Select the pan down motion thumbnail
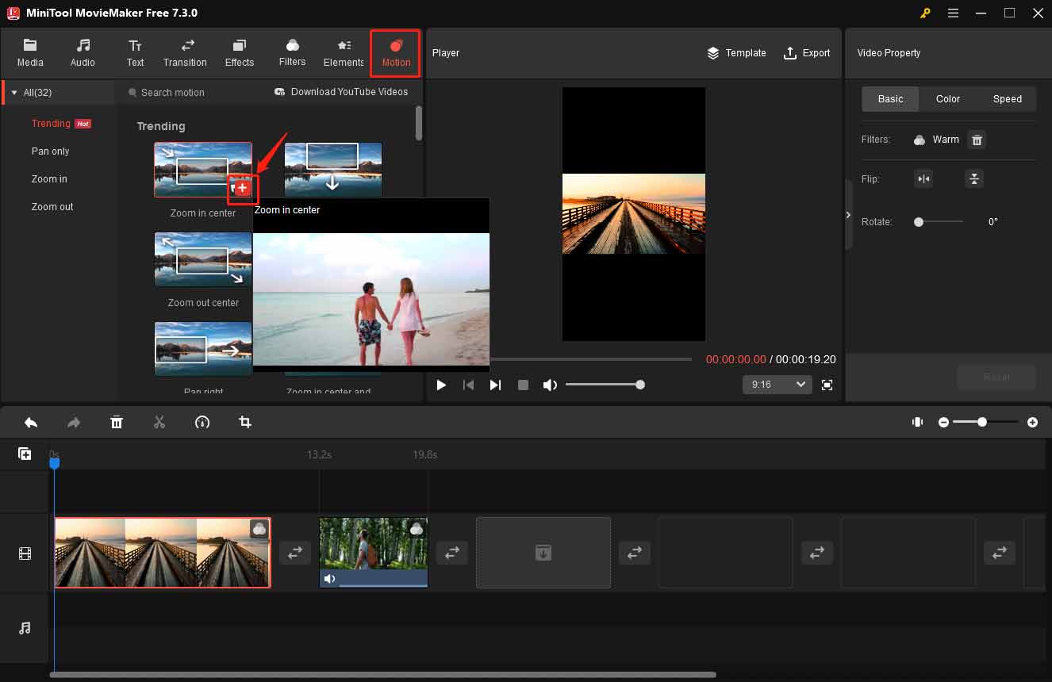This screenshot has height=682, width=1052. click(x=333, y=170)
